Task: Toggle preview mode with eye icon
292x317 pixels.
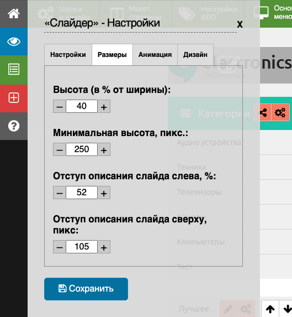Action: pyautogui.click(x=14, y=41)
